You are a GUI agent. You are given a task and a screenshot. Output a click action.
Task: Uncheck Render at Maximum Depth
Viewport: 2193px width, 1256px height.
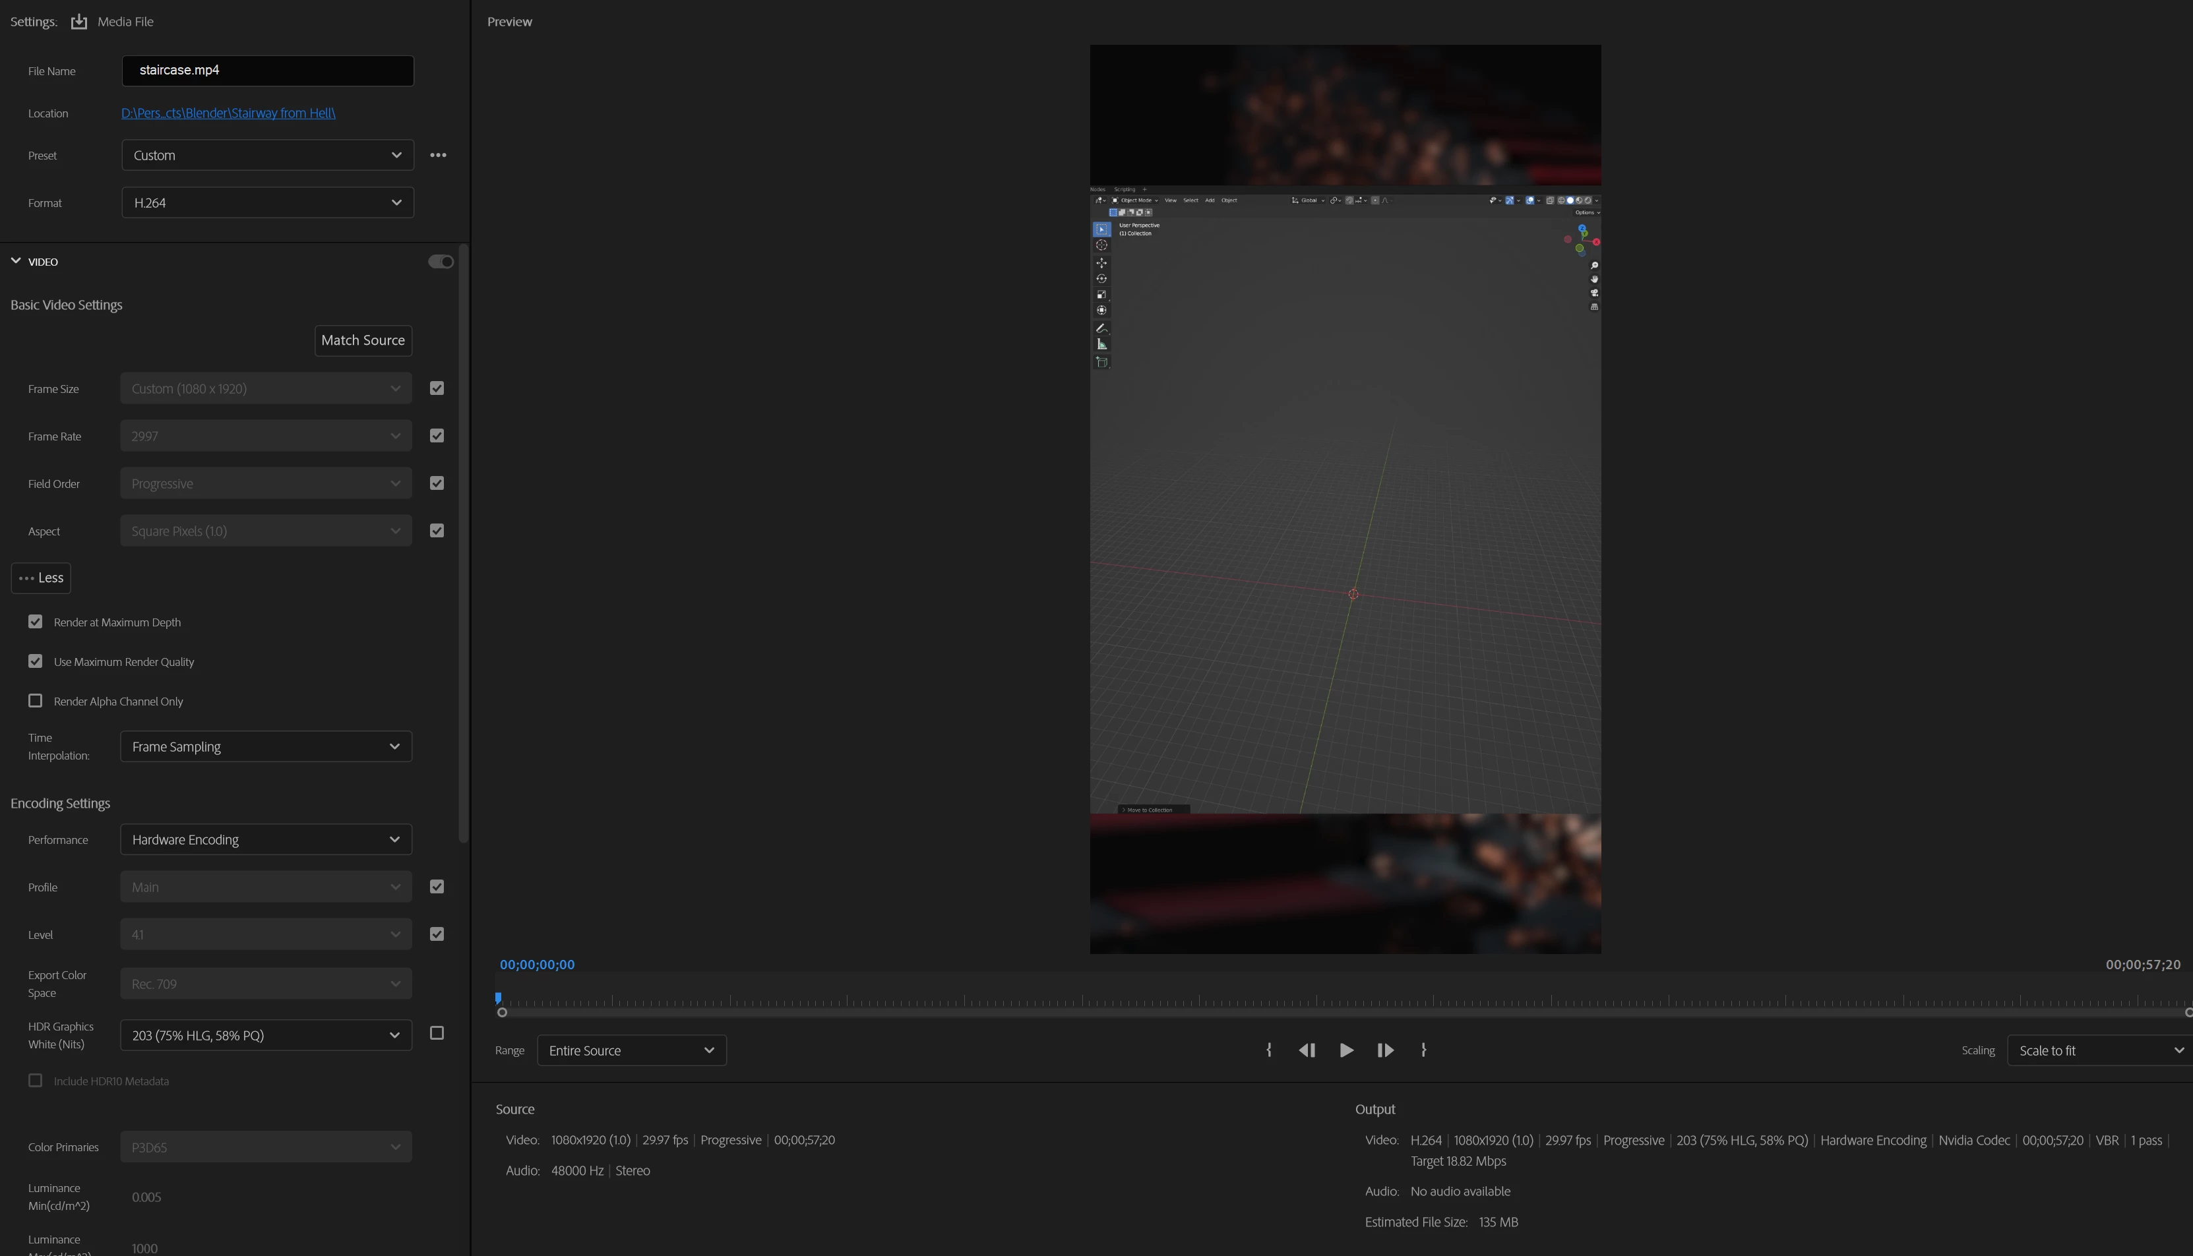pos(36,622)
